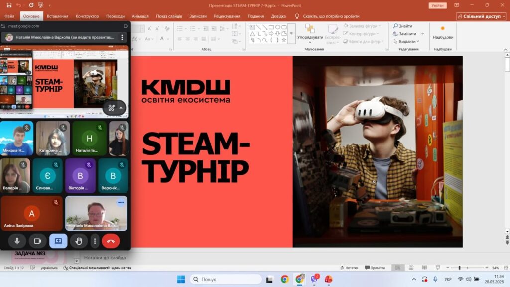Click Спільний доступ share button
This screenshot has height=287, width=510.
[482, 16]
